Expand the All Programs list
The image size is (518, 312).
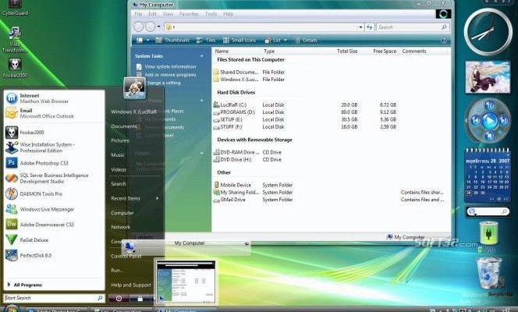point(27,285)
